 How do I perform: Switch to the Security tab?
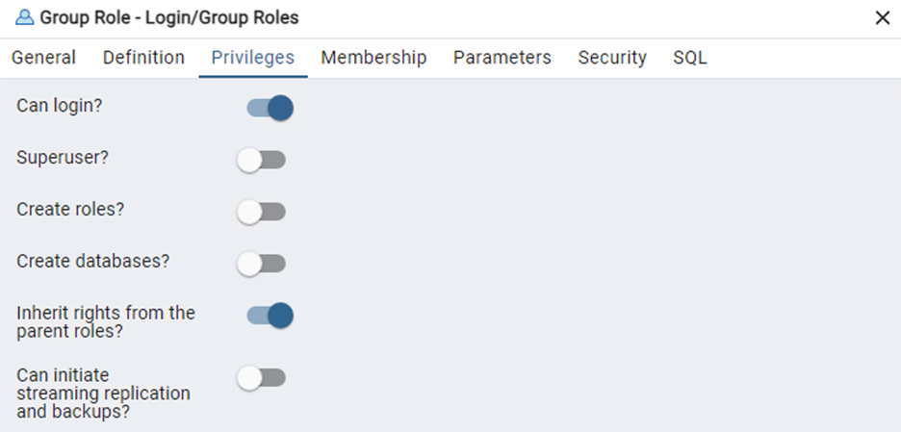point(612,58)
